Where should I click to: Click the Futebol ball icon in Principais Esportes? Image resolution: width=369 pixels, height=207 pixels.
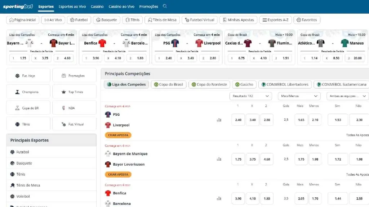point(13,152)
